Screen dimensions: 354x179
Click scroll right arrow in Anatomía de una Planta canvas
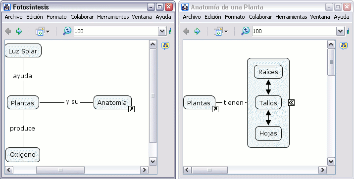coord(322,170)
